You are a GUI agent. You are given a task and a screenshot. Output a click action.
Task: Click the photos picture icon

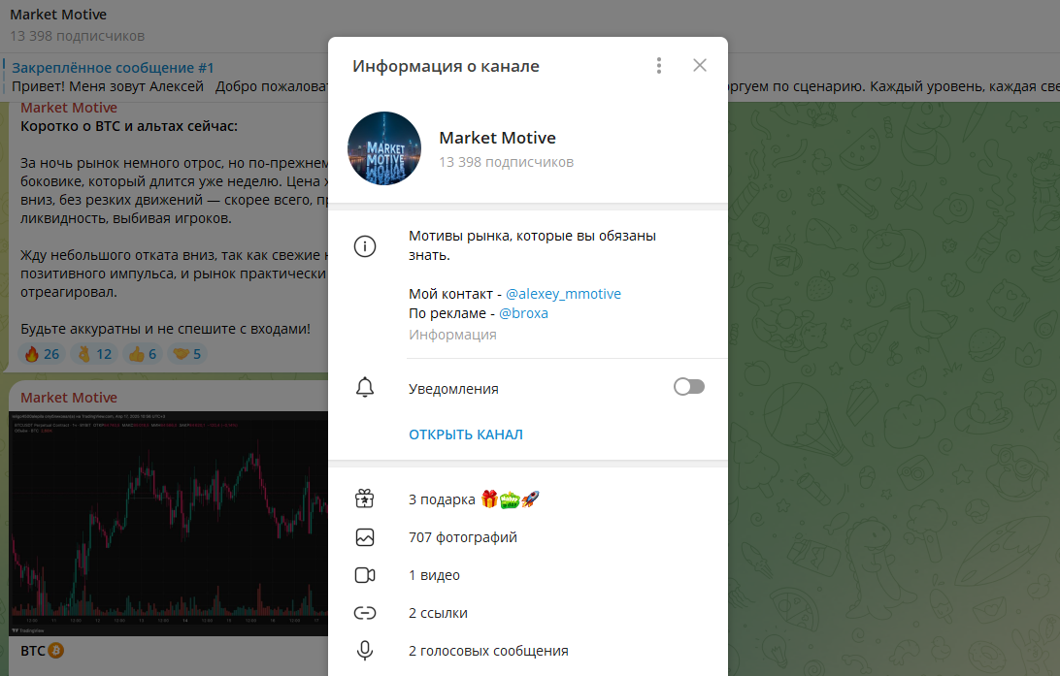click(365, 537)
